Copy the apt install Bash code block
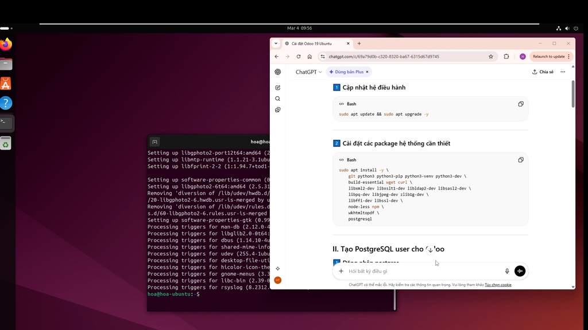 (521, 160)
